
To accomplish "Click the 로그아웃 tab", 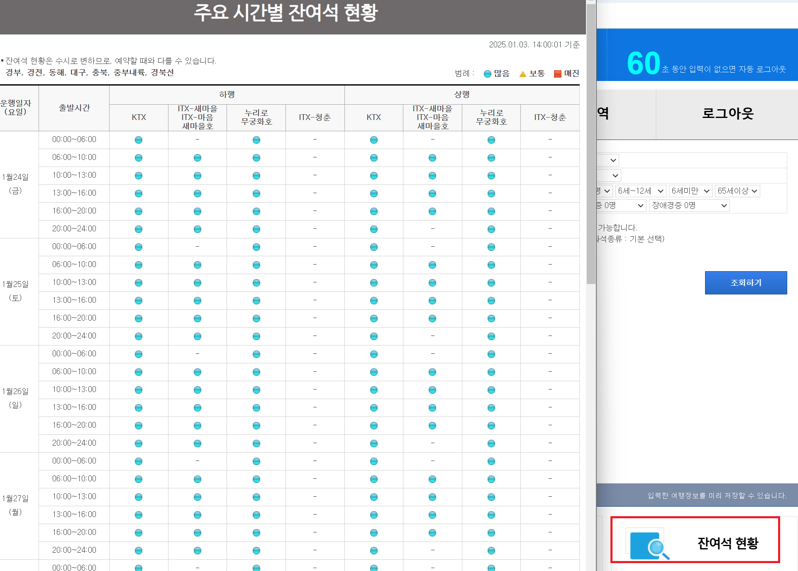I will pos(727,114).
